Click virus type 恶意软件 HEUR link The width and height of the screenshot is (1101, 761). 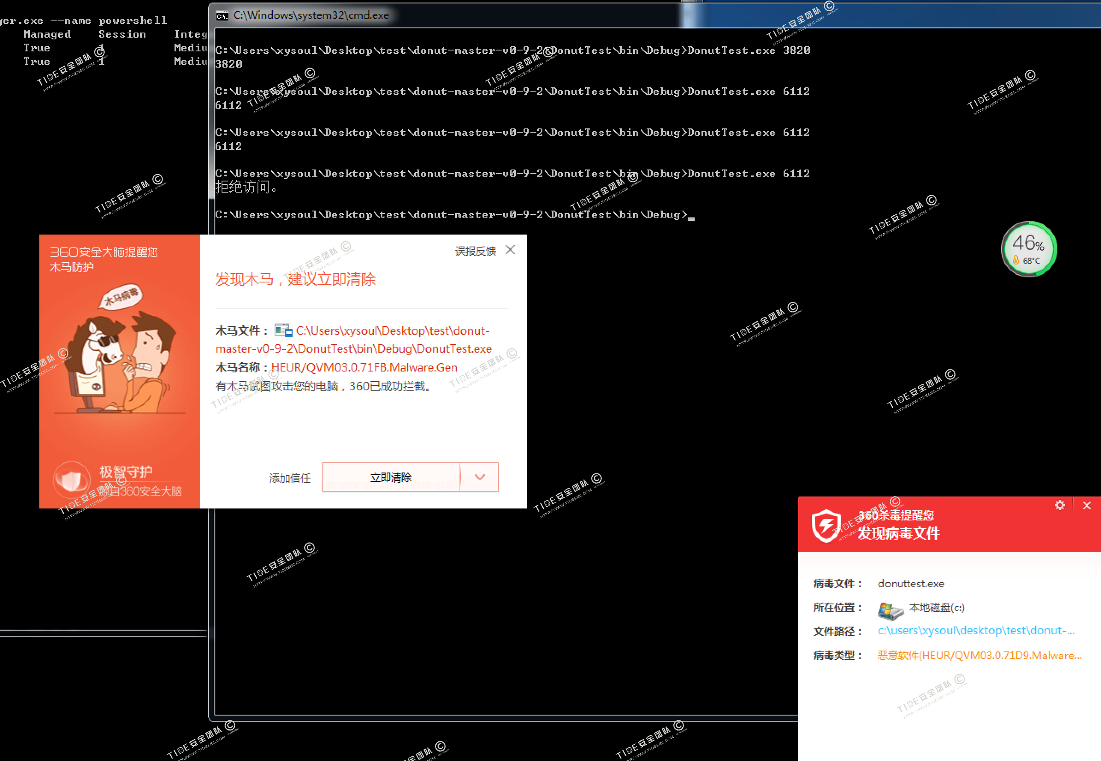pyautogui.click(x=979, y=656)
